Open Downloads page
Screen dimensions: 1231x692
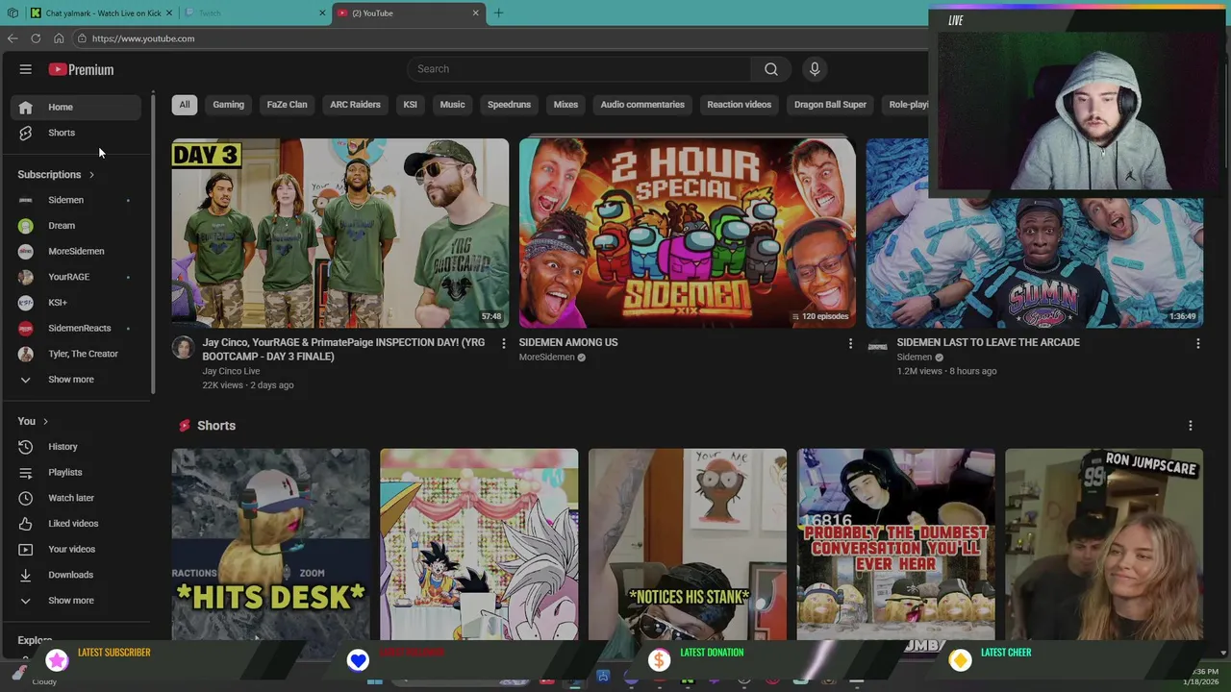click(78, 575)
